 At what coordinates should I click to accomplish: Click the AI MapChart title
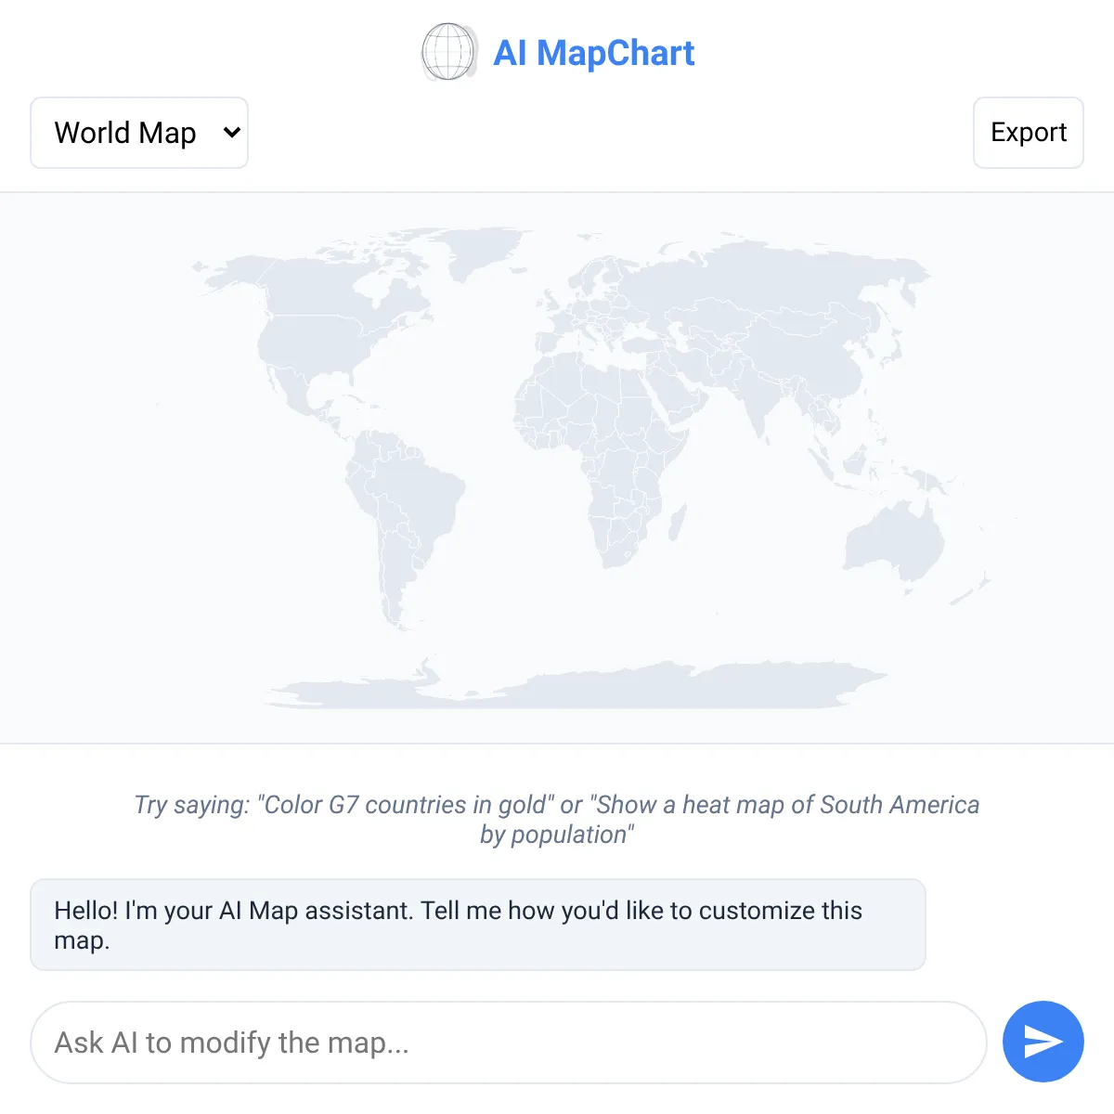click(x=594, y=53)
